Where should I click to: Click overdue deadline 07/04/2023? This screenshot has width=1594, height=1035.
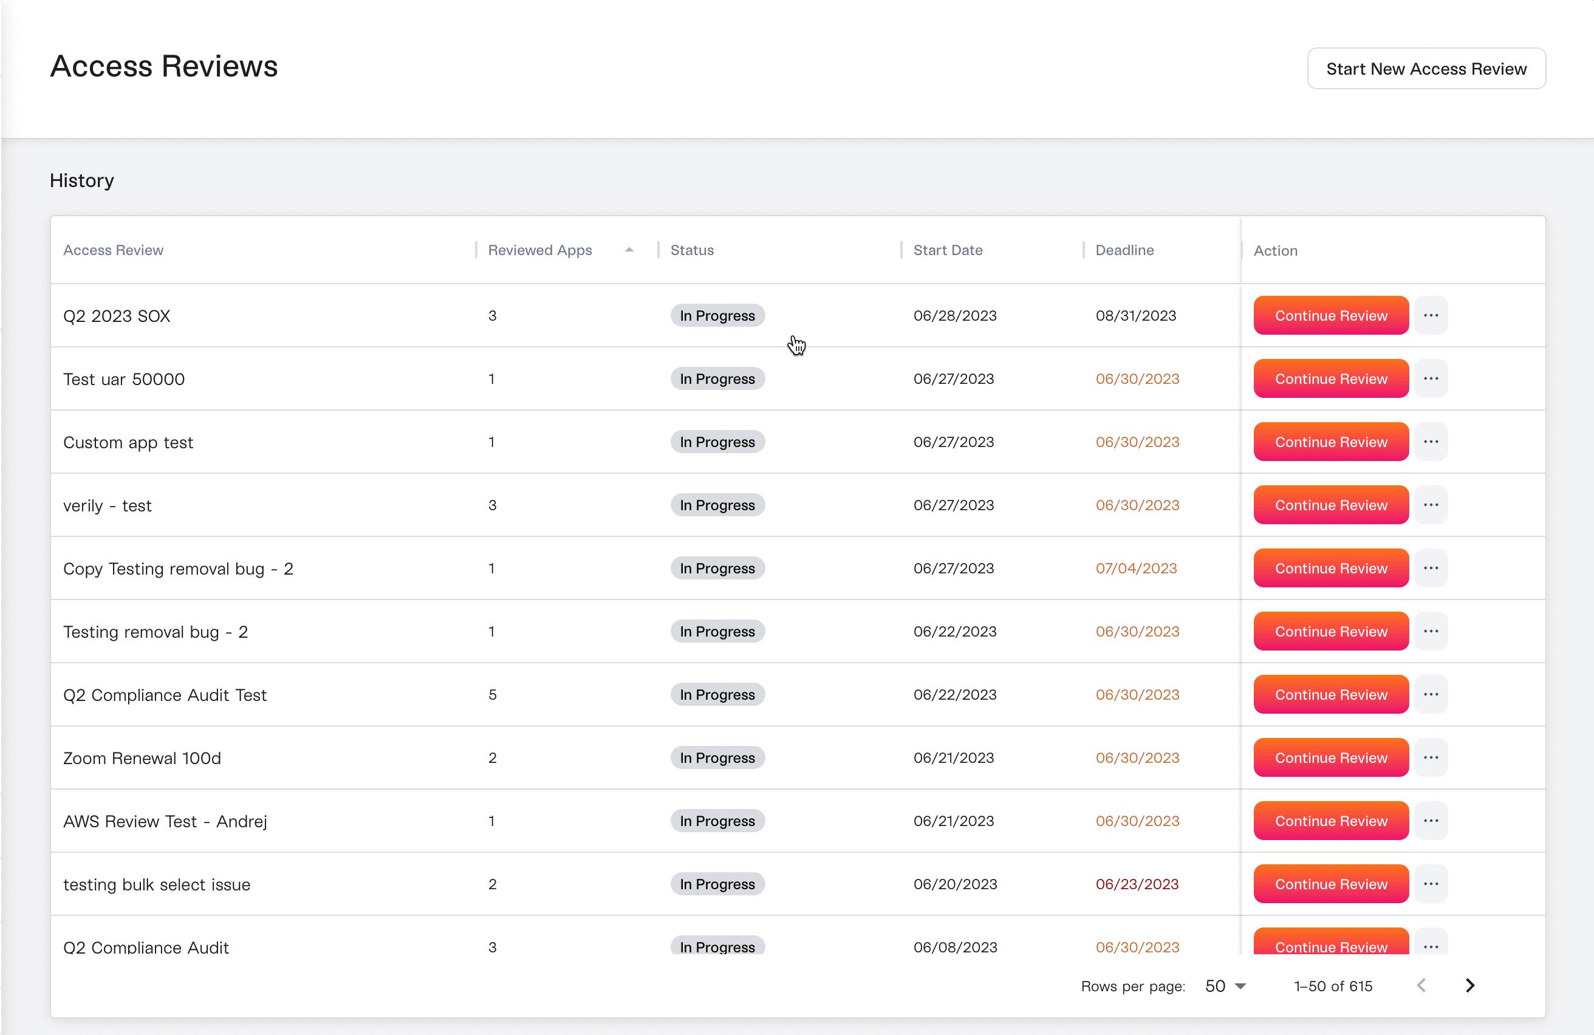pos(1136,568)
